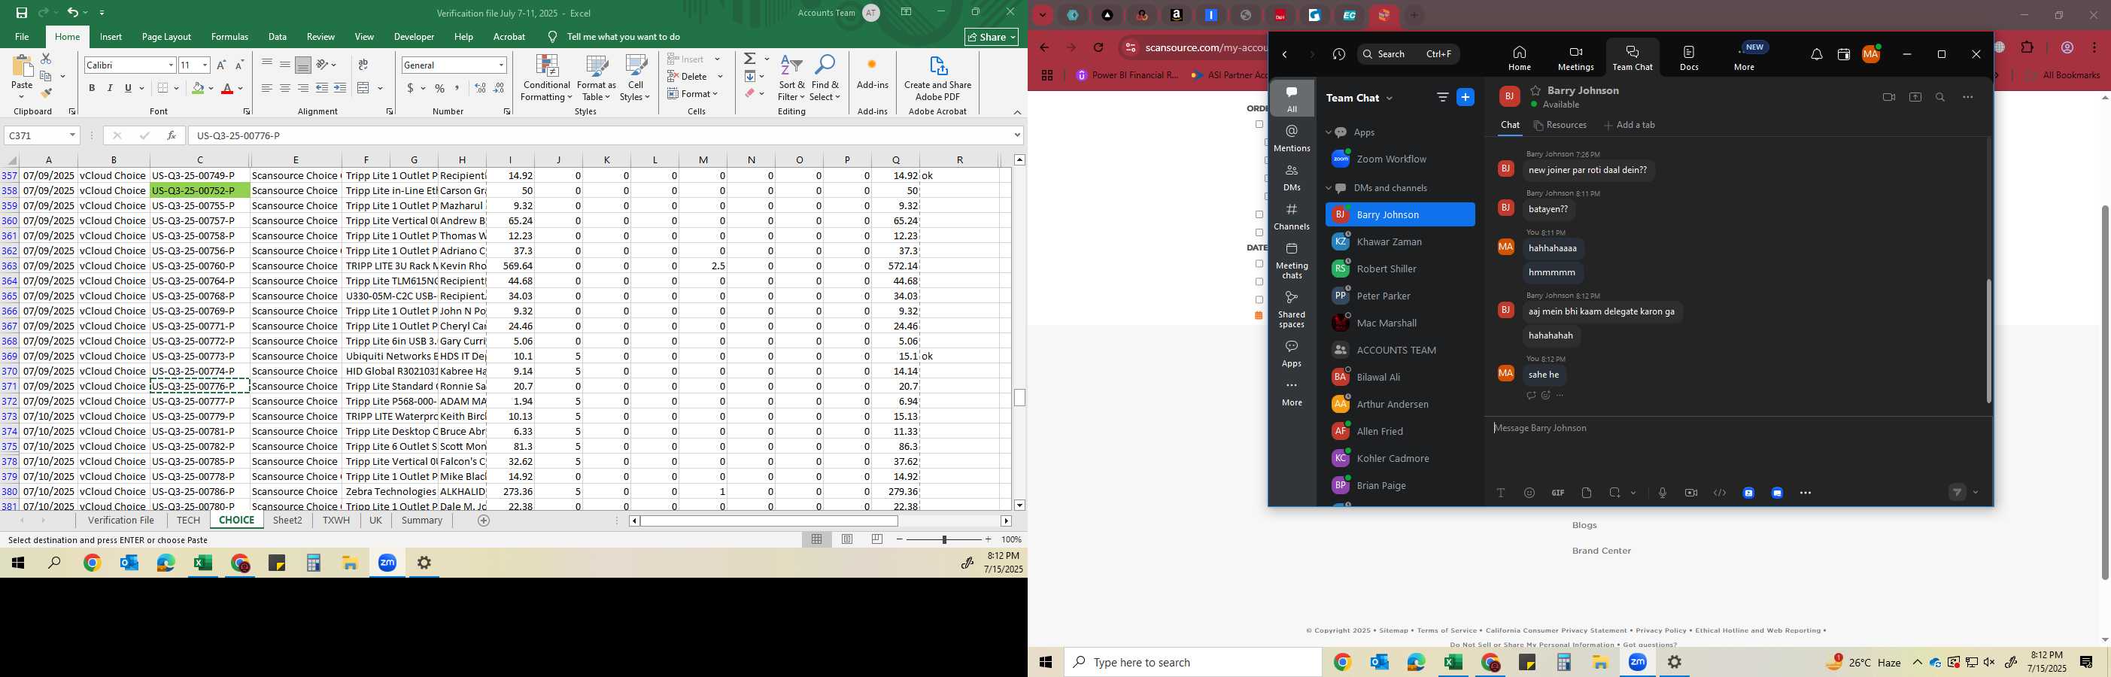Save the workbook using the floppy icon
Image resolution: width=2111 pixels, height=677 pixels.
click(x=22, y=12)
